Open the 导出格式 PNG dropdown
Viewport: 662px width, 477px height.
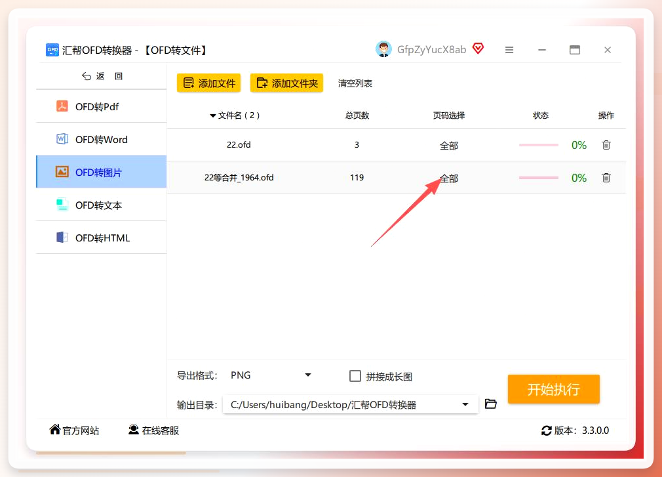click(270, 375)
